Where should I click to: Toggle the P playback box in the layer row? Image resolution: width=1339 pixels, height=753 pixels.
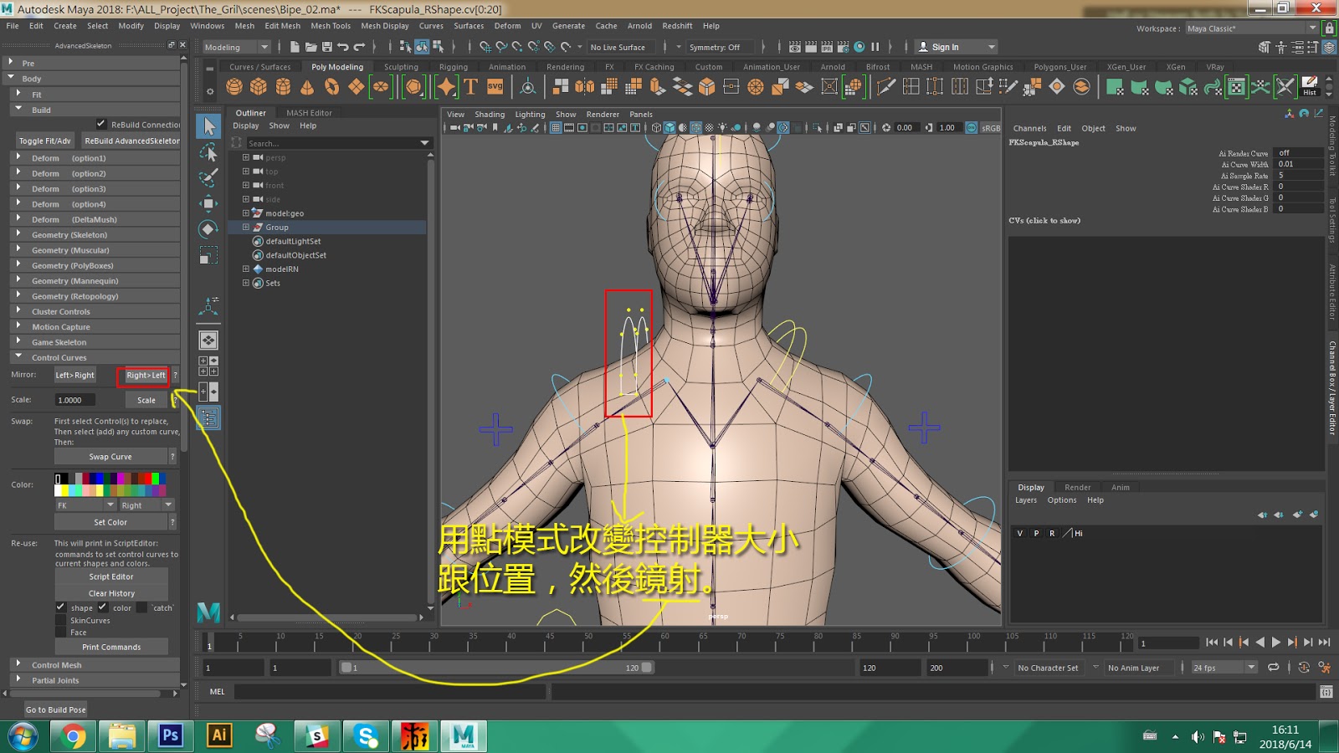[x=1036, y=533]
